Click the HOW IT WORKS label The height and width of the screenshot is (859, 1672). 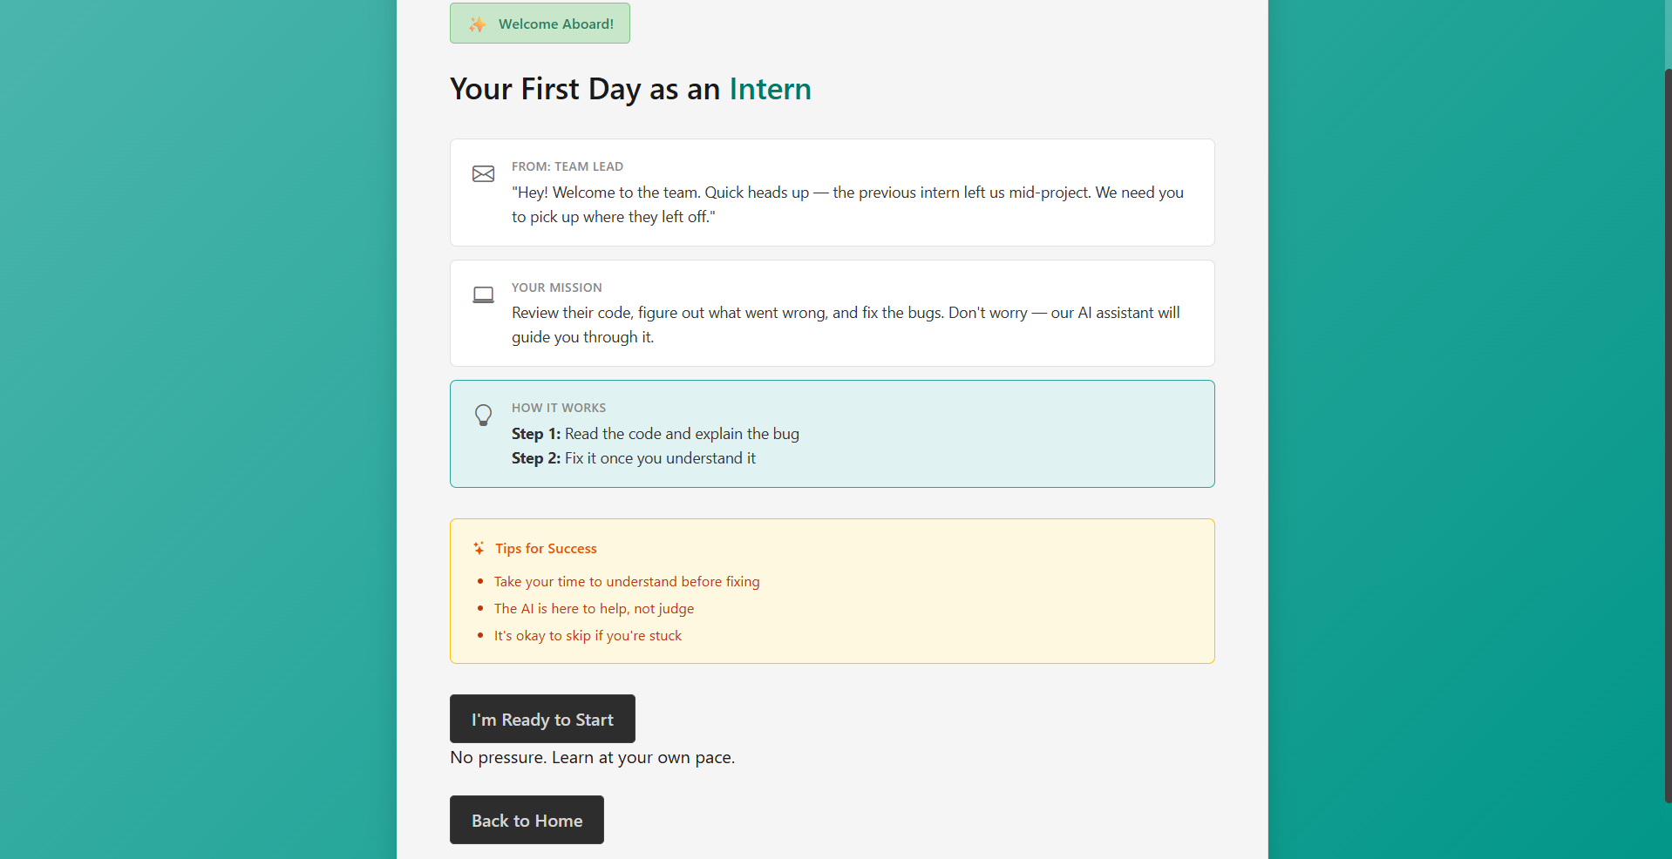pyautogui.click(x=559, y=408)
